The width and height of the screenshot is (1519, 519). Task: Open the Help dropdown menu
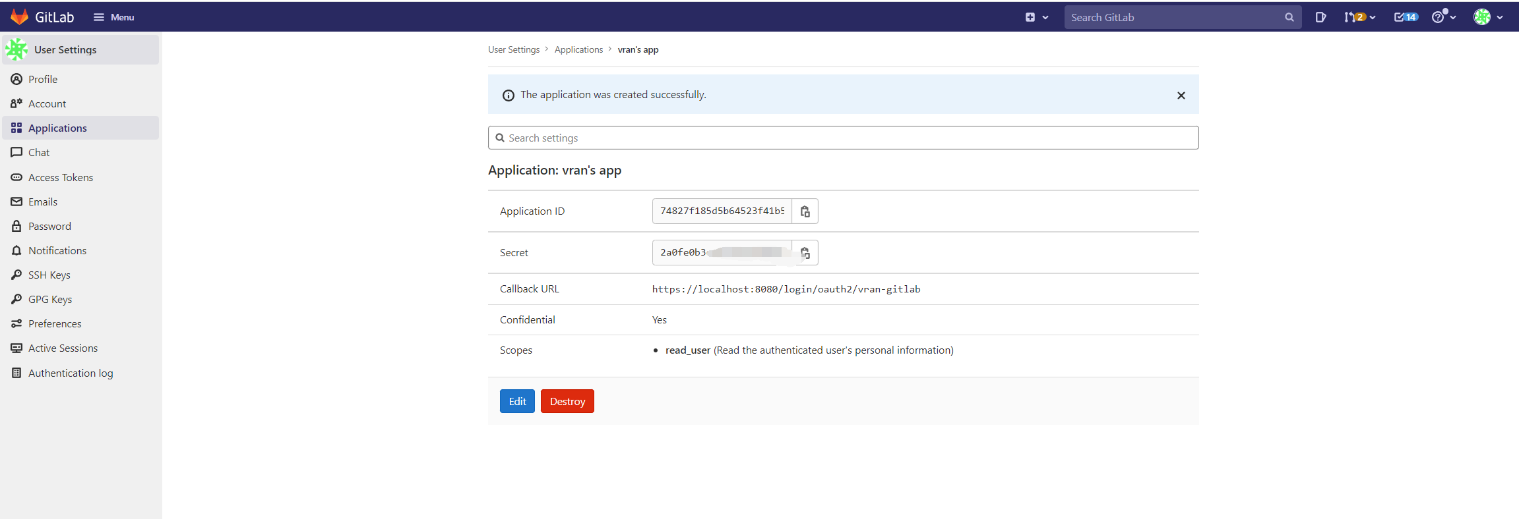click(x=1443, y=17)
